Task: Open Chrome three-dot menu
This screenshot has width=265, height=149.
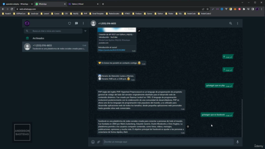Action: click(262, 9)
